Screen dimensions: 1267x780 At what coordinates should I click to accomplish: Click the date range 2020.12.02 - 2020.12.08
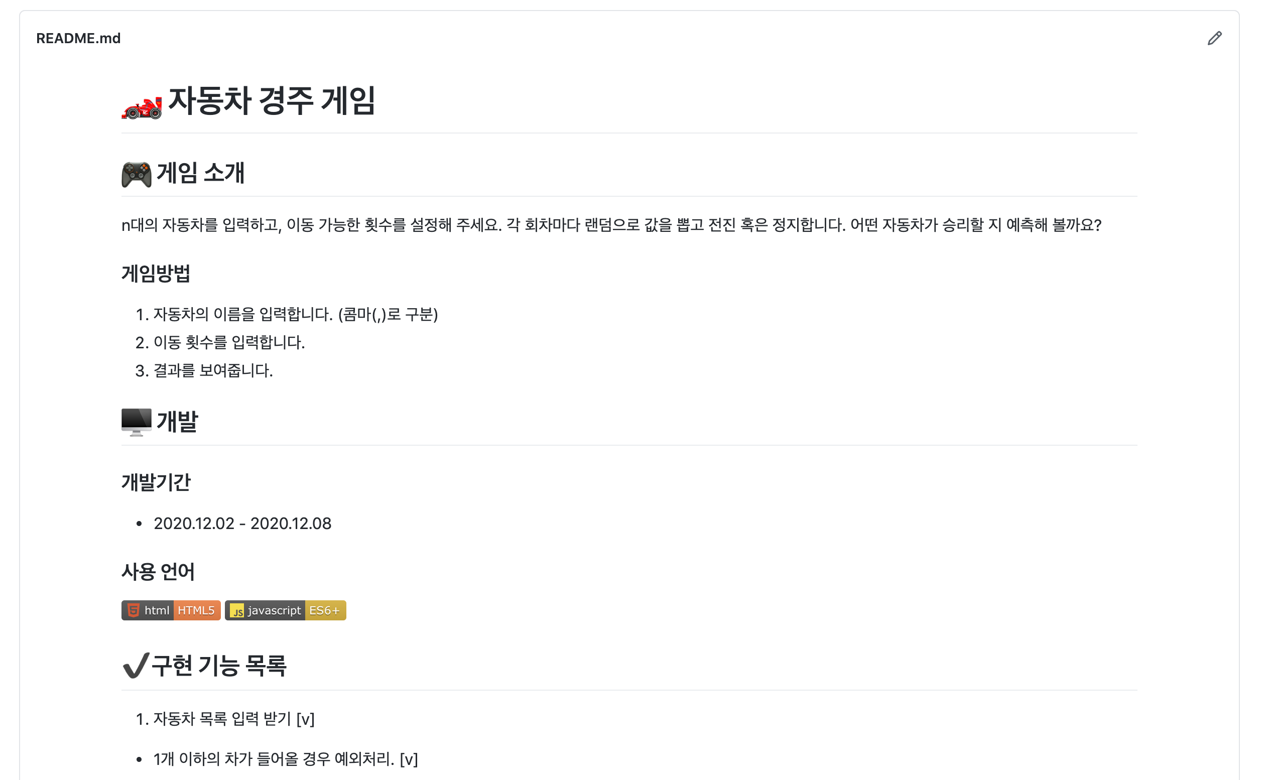[242, 524]
